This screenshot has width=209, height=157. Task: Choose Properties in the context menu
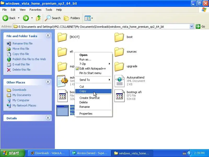pyautogui.click(x=93, y=114)
